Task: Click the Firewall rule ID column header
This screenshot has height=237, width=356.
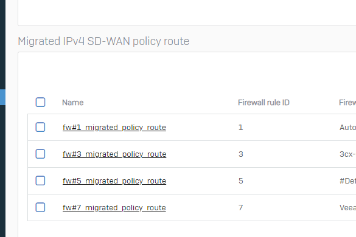Action: coord(264,103)
